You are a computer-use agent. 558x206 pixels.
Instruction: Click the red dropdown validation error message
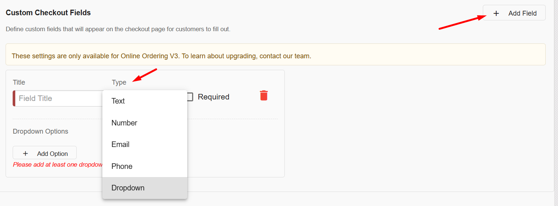pyautogui.click(x=58, y=164)
